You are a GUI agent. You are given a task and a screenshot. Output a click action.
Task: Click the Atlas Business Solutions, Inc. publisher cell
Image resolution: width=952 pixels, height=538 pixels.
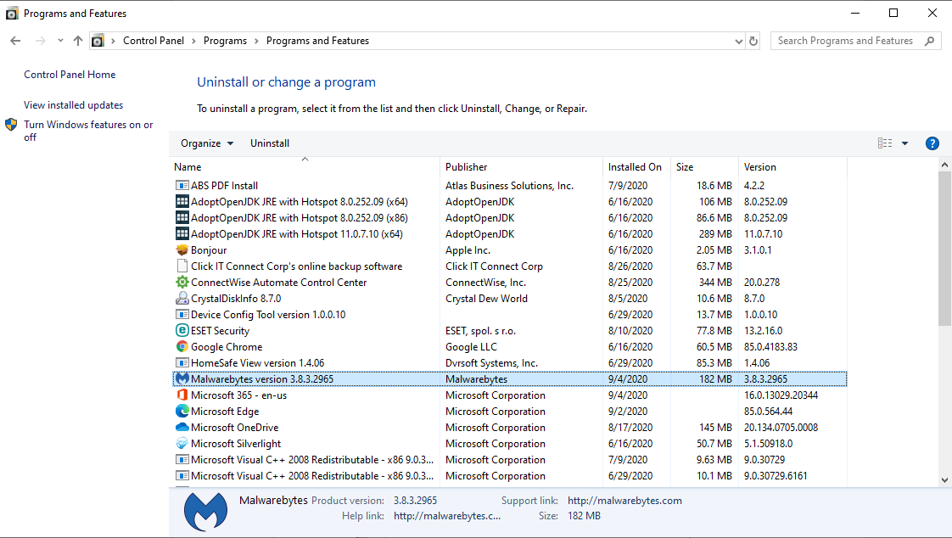click(509, 185)
